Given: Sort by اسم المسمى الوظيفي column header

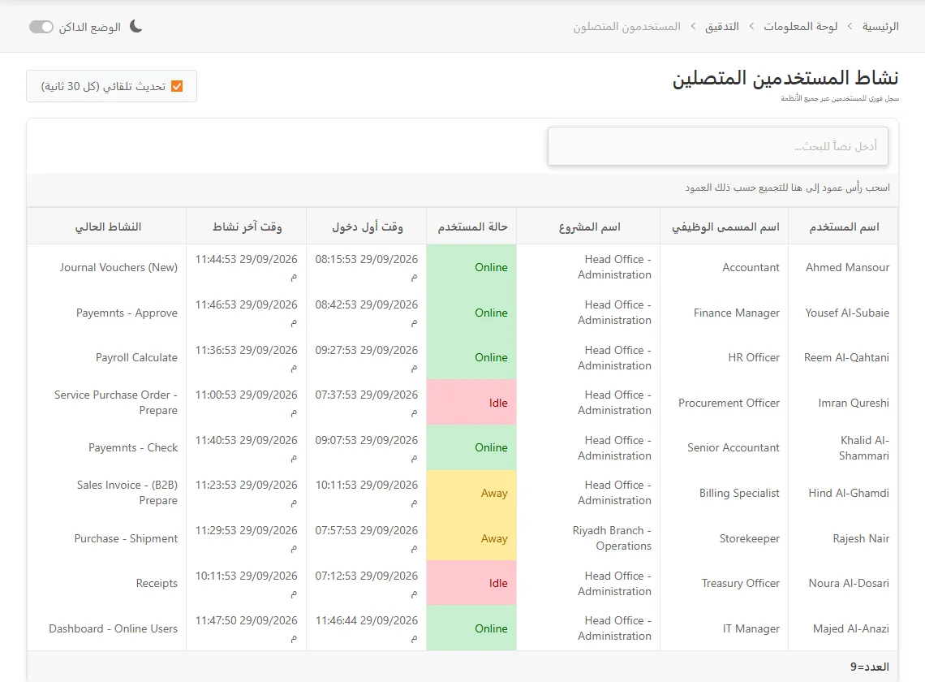Looking at the screenshot, I should 725,227.
